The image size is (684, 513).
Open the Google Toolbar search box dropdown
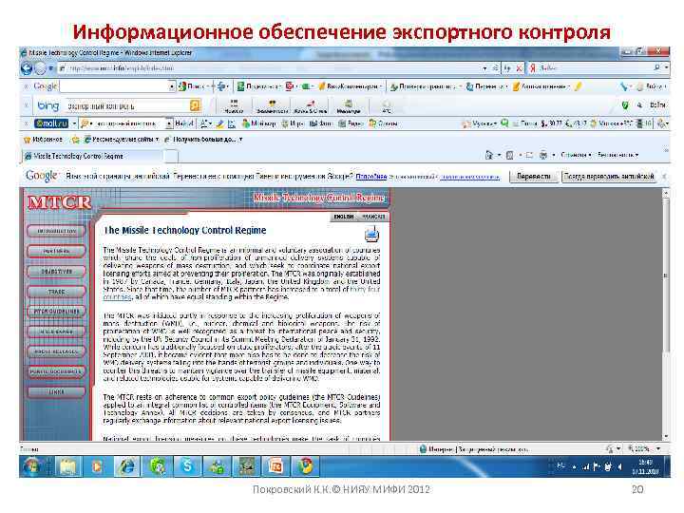(172, 86)
